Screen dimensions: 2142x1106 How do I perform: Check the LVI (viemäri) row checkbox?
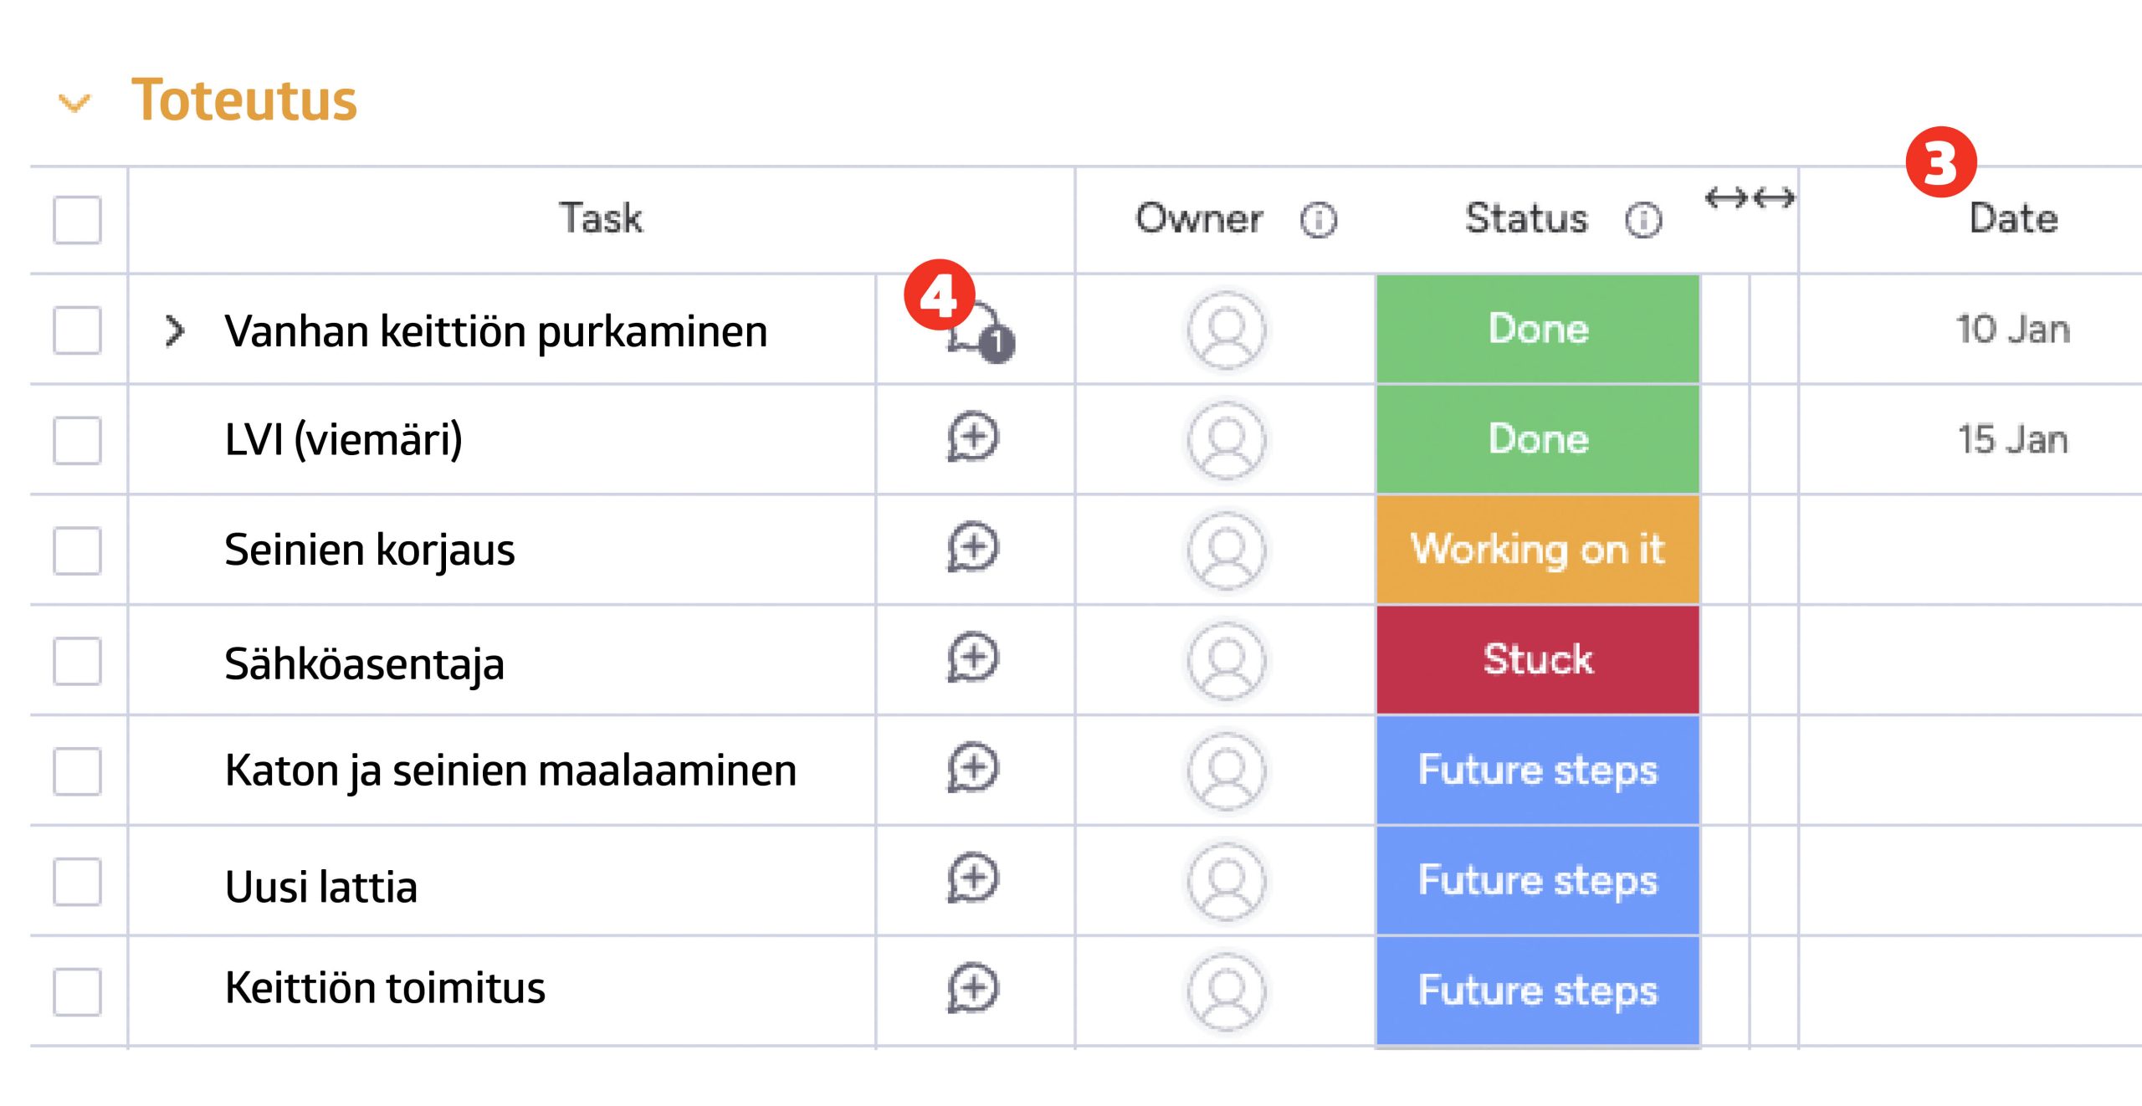coord(77,440)
